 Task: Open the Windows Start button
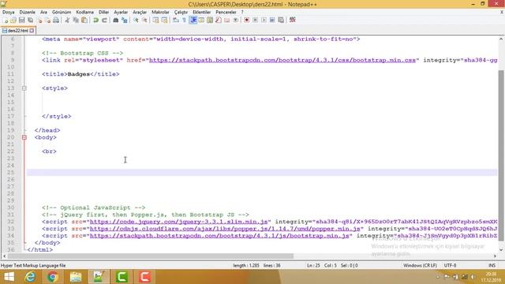[x=9, y=277]
